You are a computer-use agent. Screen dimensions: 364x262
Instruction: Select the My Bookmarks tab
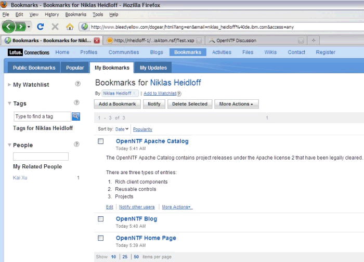click(x=112, y=68)
